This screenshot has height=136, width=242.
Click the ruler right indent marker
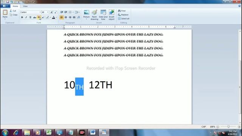point(174,28)
